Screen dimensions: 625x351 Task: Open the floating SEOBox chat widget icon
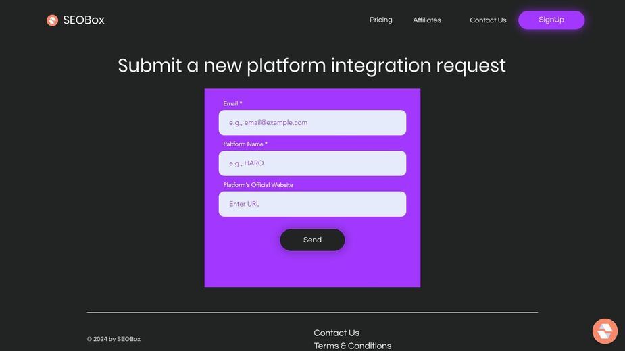pos(605,331)
